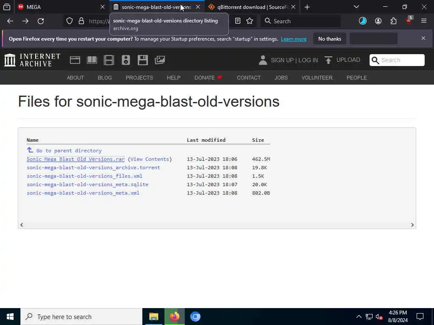Select the sonic-mega-blast-old-versions tab
The height and width of the screenshot is (325, 434).
(156, 7)
